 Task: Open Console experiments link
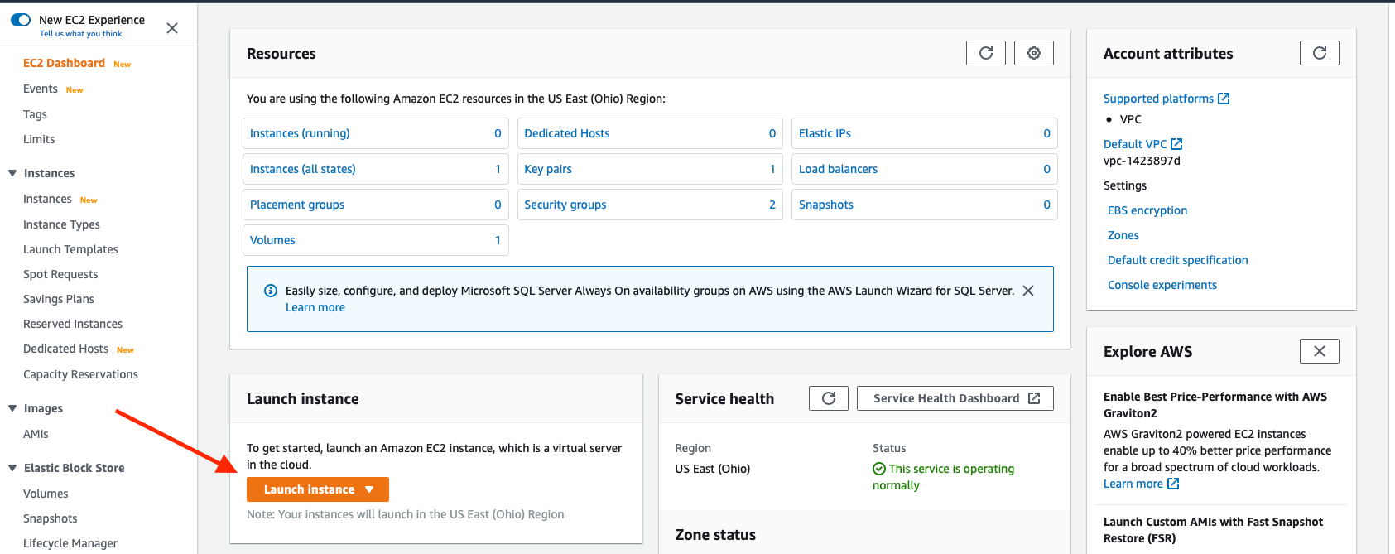click(x=1162, y=285)
